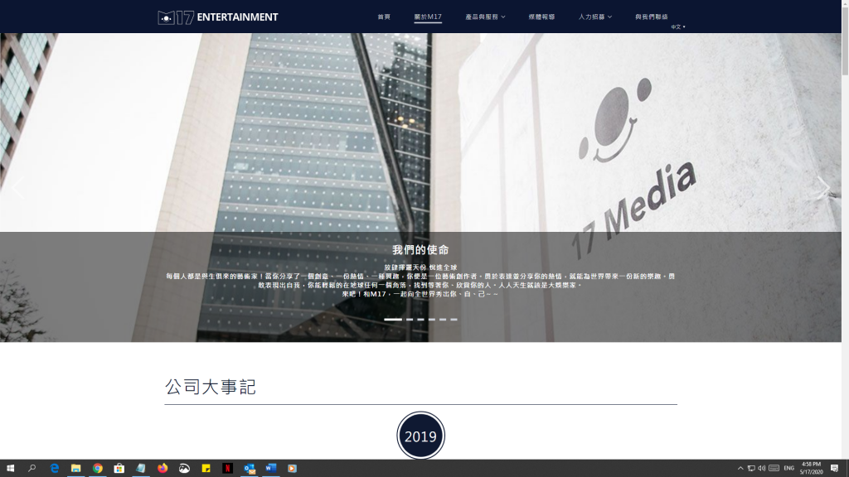Select the second carousel slide indicator
Screen dimensions: 849x477
click(410, 319)
